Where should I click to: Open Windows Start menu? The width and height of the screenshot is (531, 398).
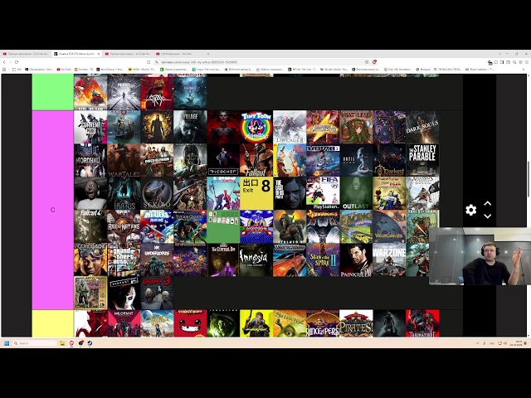7,343
